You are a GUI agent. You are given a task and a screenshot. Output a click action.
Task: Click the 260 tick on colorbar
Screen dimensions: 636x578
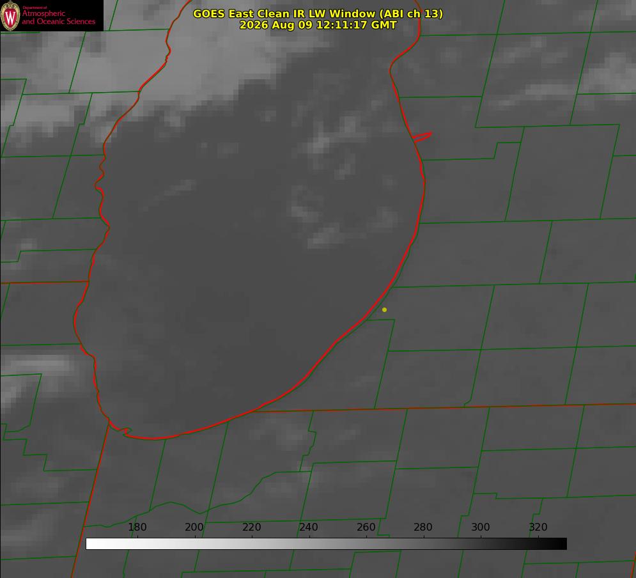click(x=366, y=527)
